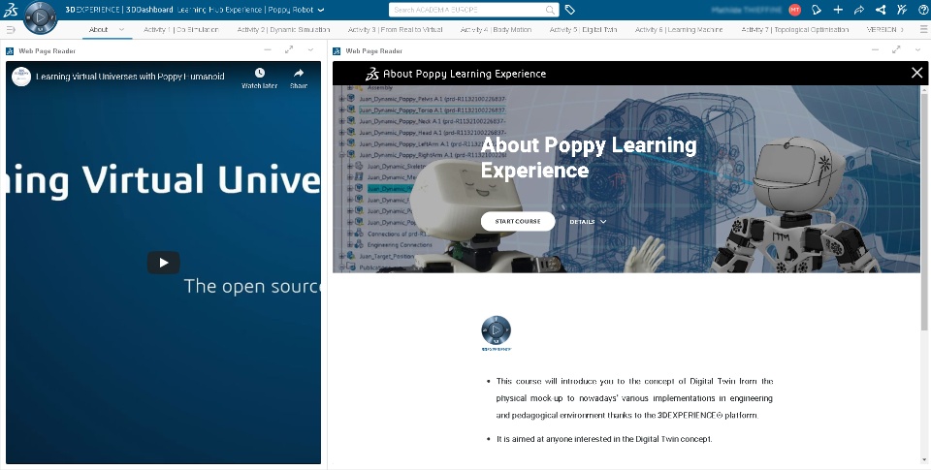Open the tag icon next to search
931x470 pixels.
click(x=570, y=10)
